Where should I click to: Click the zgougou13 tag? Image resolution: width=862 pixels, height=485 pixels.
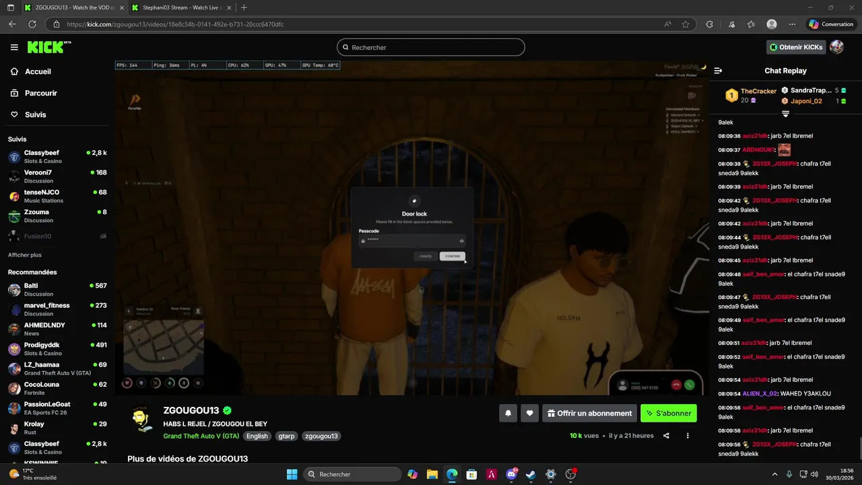click(x=321, y=436)
